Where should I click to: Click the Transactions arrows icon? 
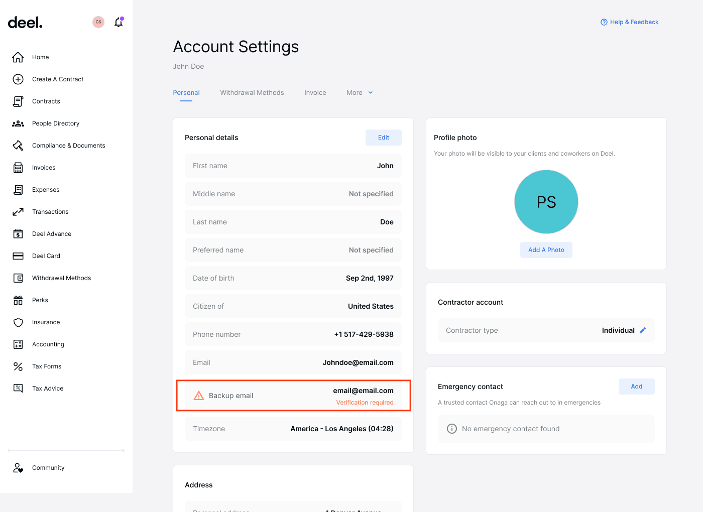tap(18, 211)
